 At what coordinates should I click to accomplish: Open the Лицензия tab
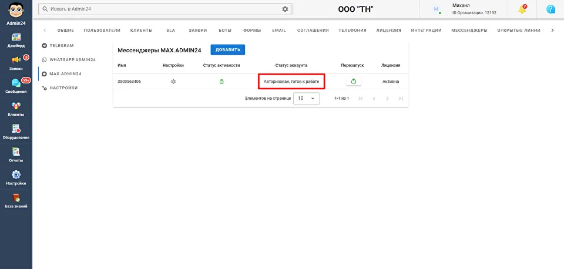tap(389, 30)
